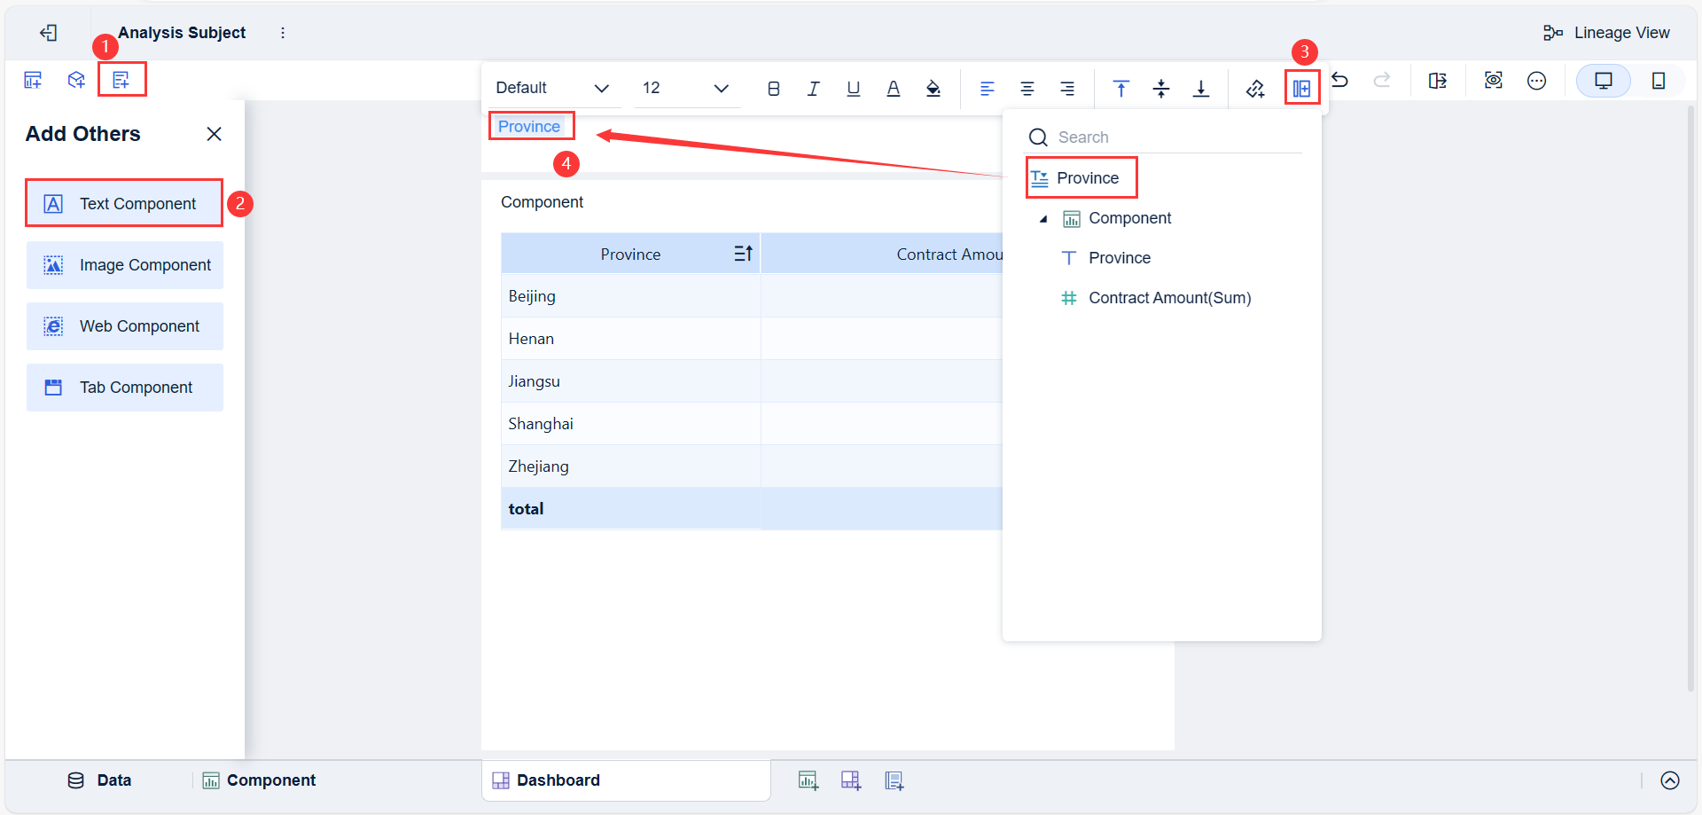The height and width of the screenshot is (815, 1702).
Task: Focus the field Search box
Action: [1164, 137]
